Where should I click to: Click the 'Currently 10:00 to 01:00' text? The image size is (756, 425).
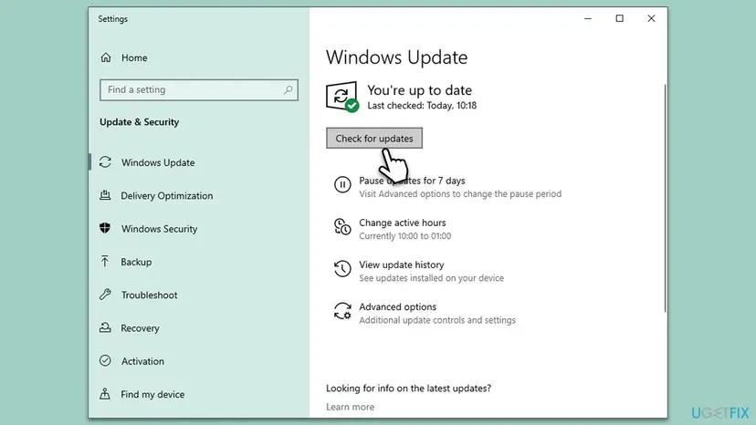pyautogui.click(x=405, y=236)
